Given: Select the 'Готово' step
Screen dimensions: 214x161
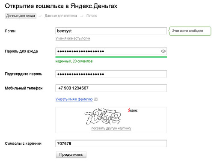Looking at the screenshot, I should [x=92, y=16].
